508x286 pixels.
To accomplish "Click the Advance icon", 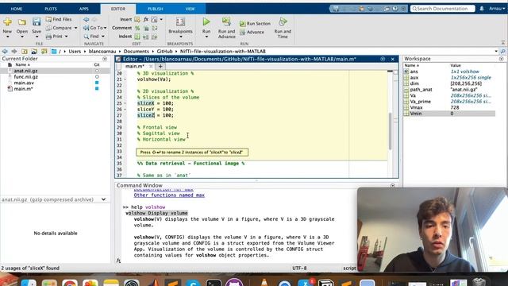I will [x=243, y=32].
